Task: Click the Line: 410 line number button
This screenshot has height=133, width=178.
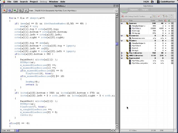Action: click(x=8, y=131)
